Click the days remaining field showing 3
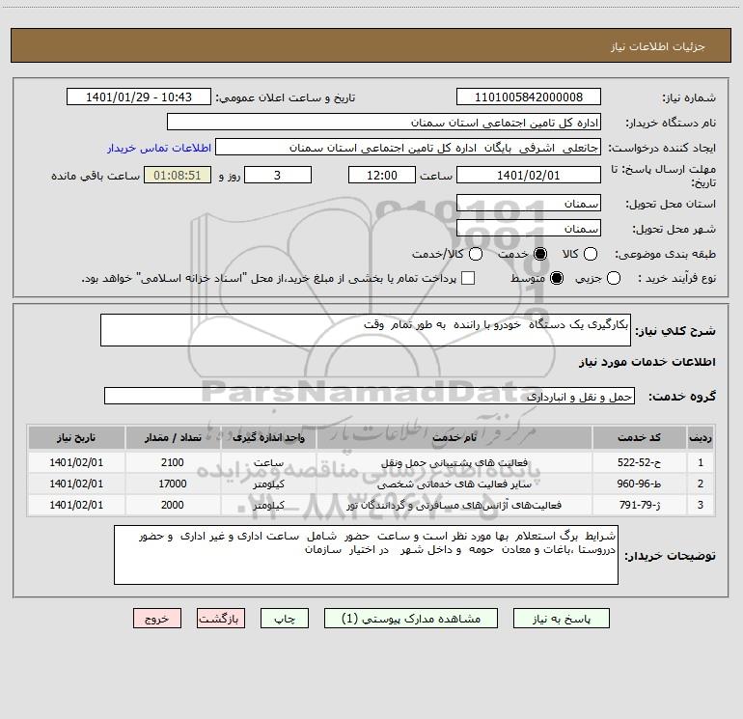This screenshot has height=719, width=743. click(x=278, y=175)
